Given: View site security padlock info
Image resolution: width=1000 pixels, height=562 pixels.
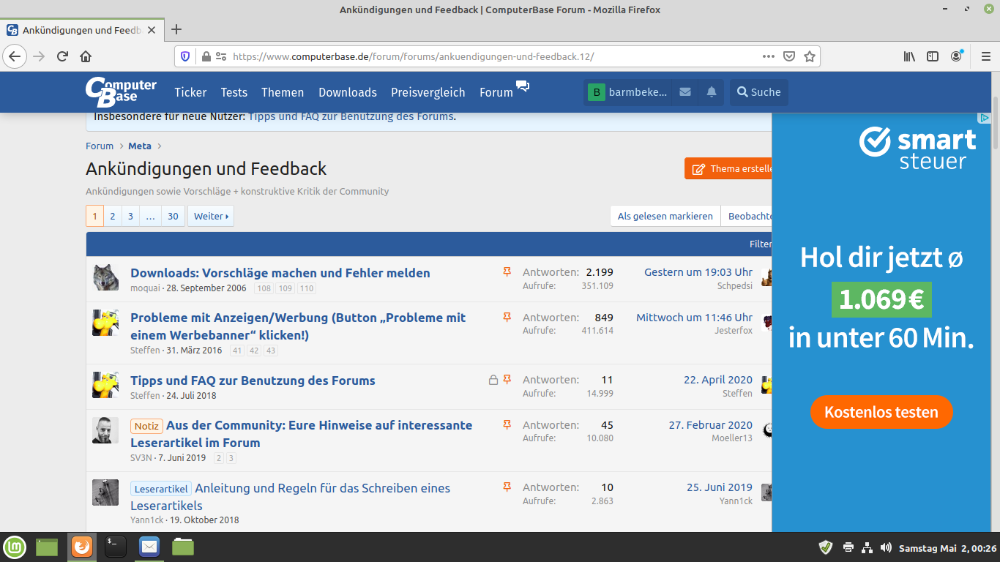Looking at the screenshot, I should tap(206, 56).
